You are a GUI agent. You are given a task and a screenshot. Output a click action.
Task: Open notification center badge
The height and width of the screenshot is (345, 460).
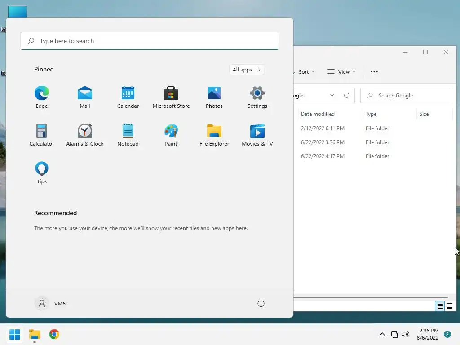point(447,334)
